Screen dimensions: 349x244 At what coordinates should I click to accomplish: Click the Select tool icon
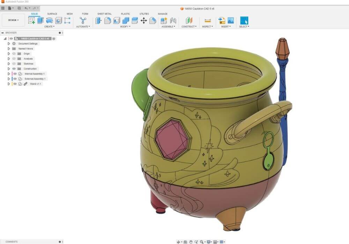(244, 21)
